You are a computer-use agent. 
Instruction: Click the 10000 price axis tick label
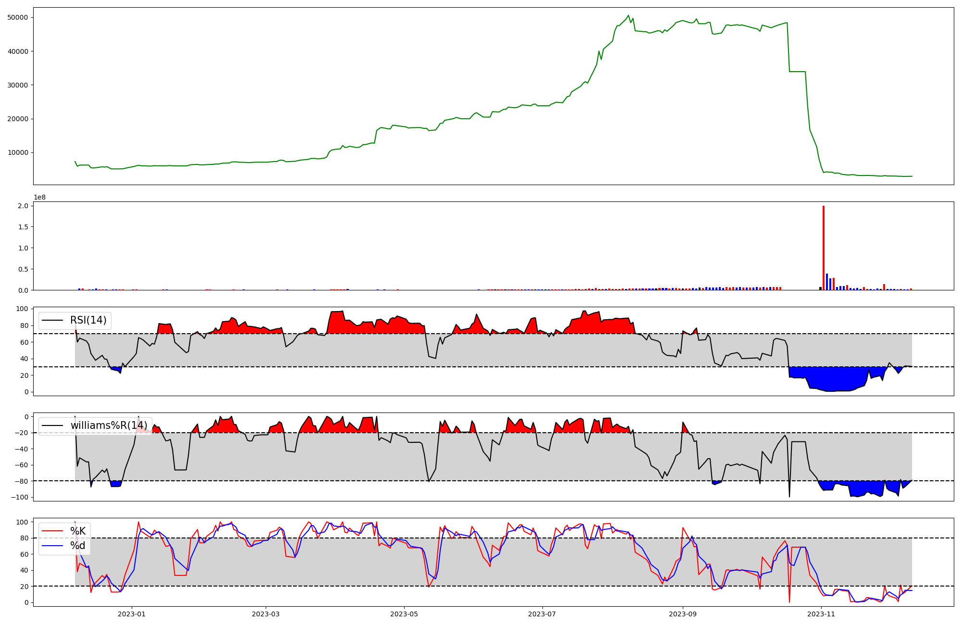click(18, 153)
